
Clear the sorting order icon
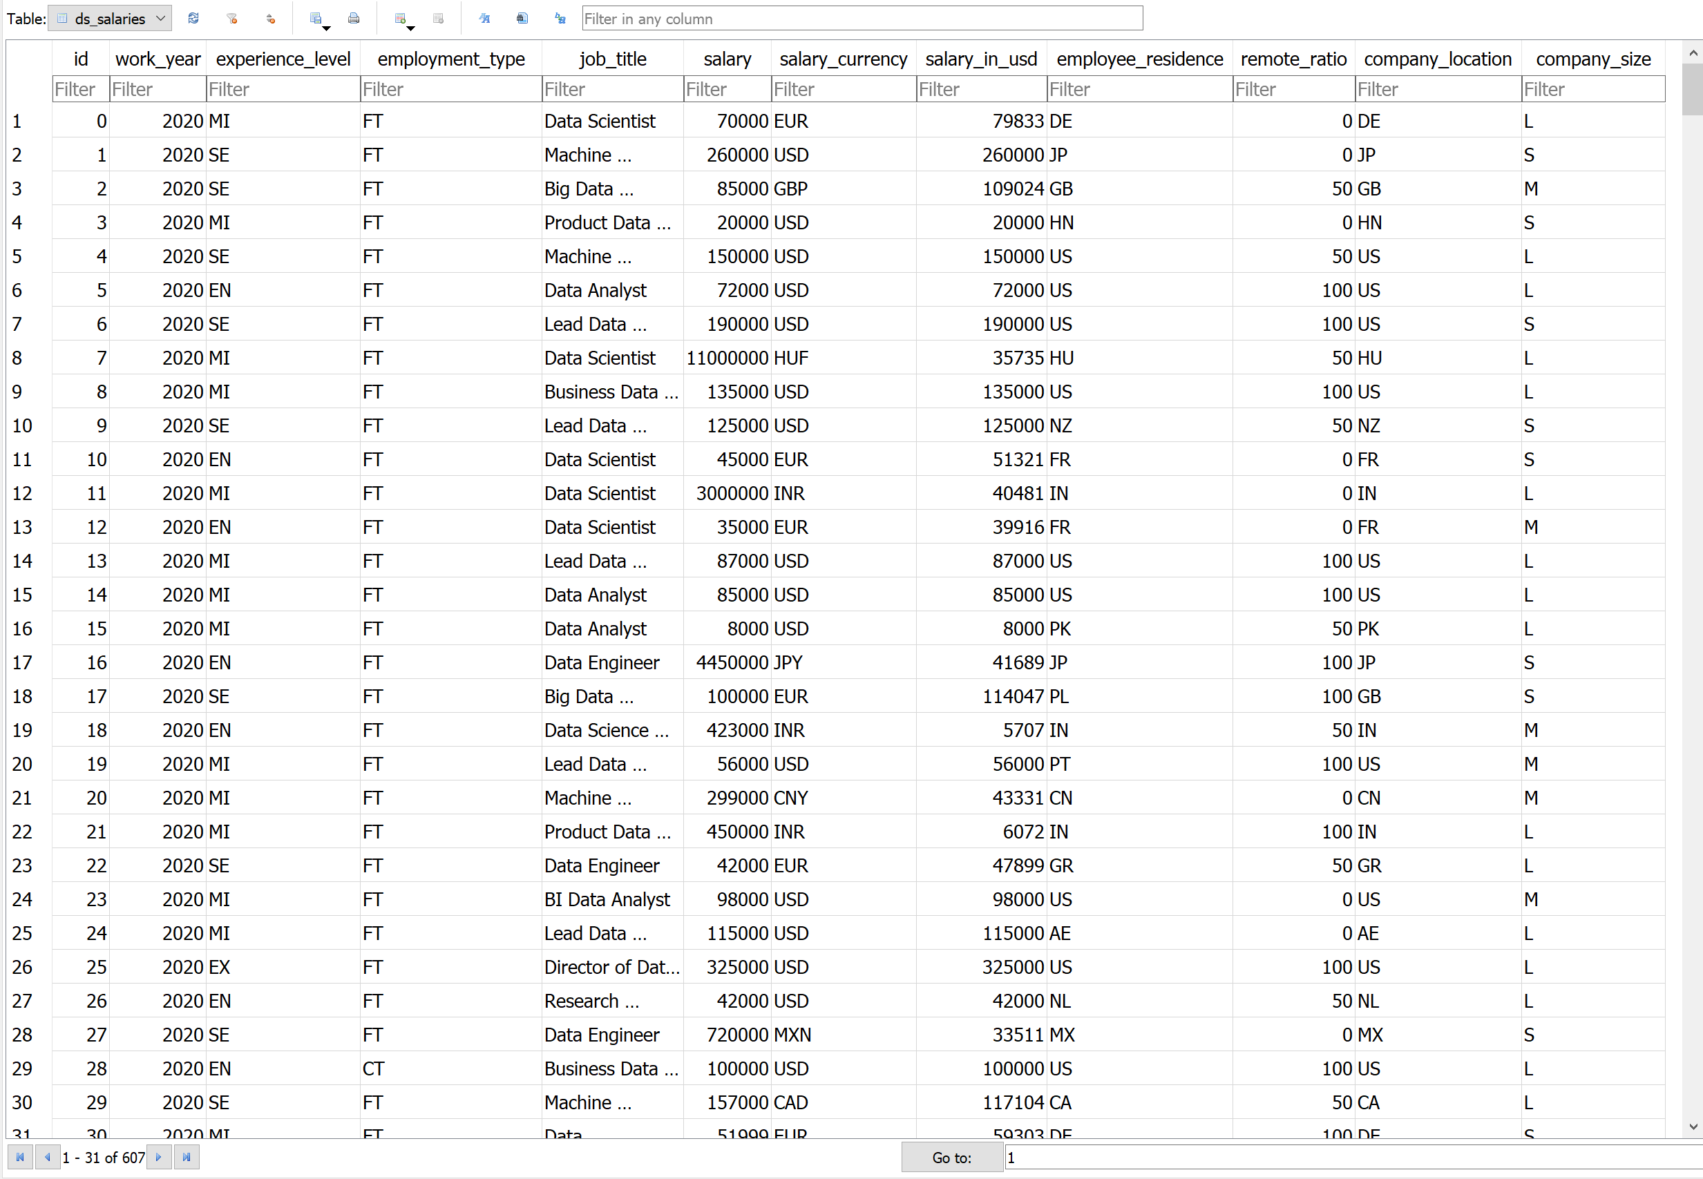[270, 19]
